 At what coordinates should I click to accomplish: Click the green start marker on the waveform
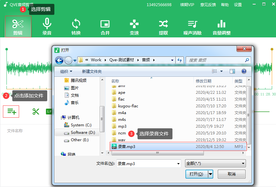pos(7,49)
